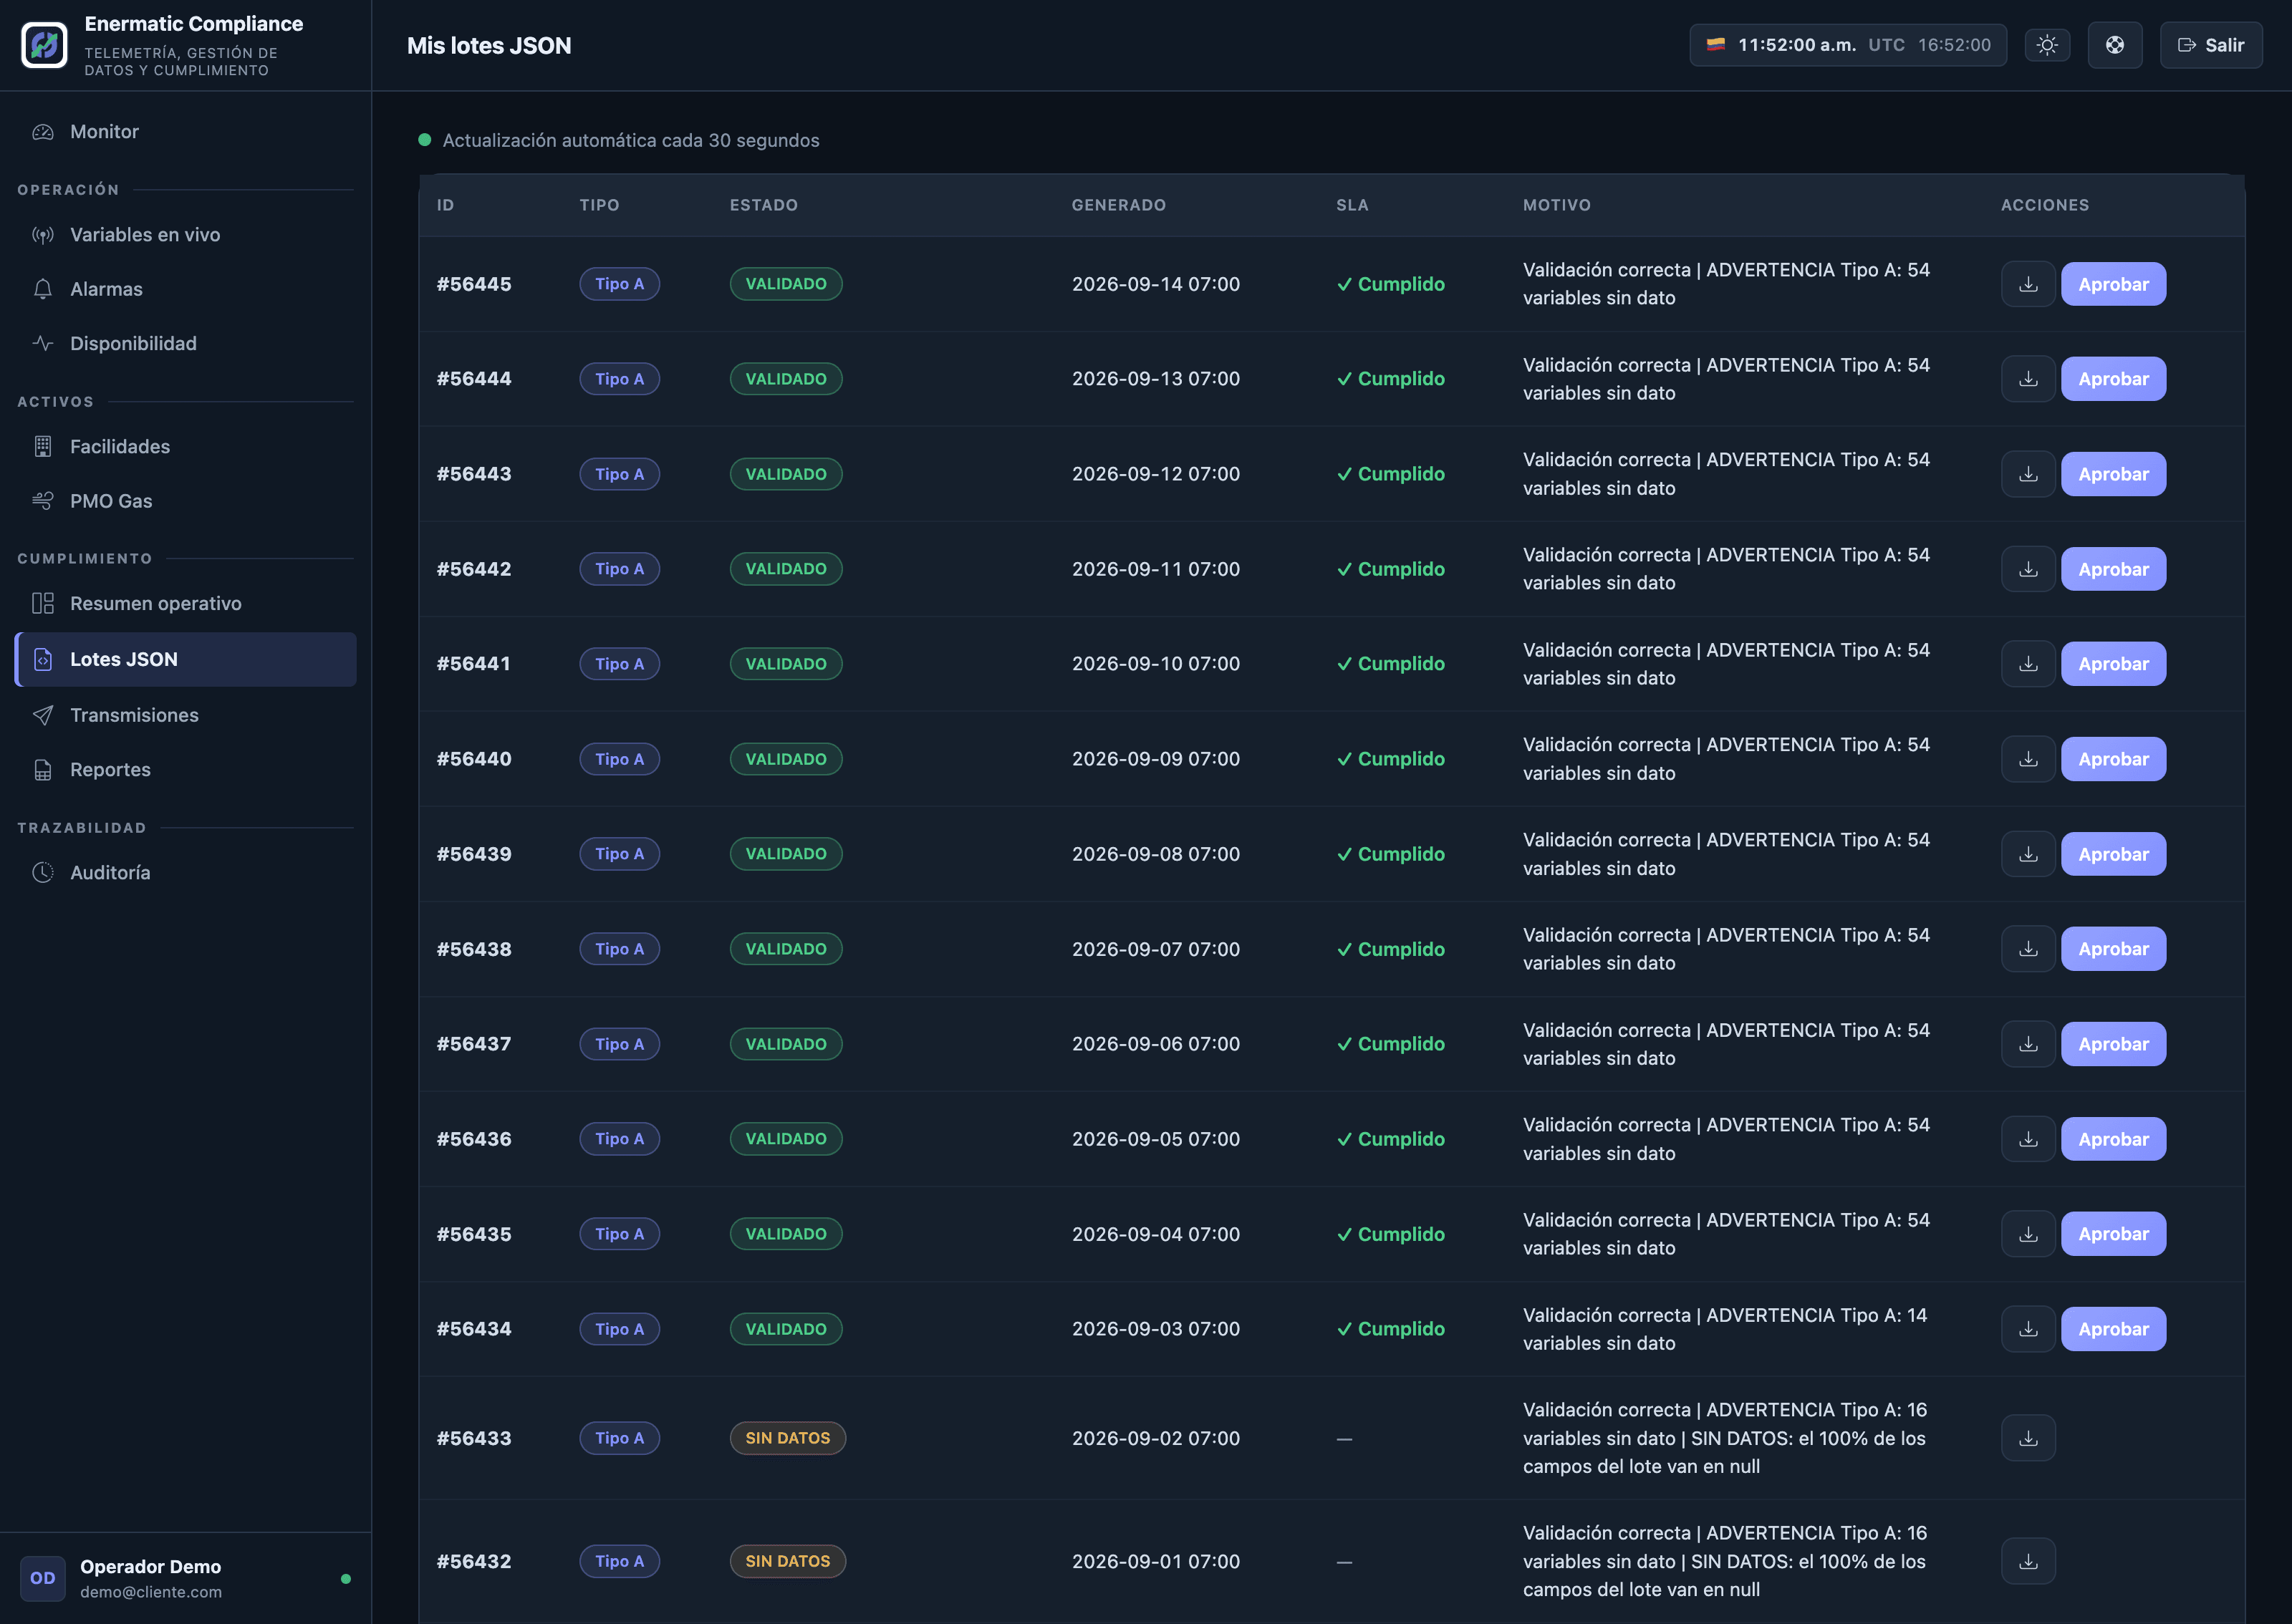Screen dimensions: 2292x1624
Task: Download batch #56435 JSON file
Action: [x=2028, y=1234]
